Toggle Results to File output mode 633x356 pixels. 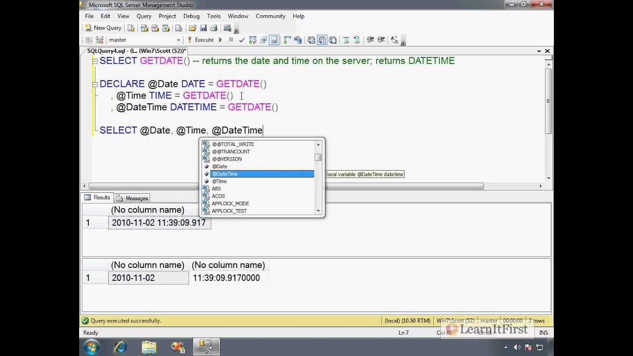(x=332, y=40)
